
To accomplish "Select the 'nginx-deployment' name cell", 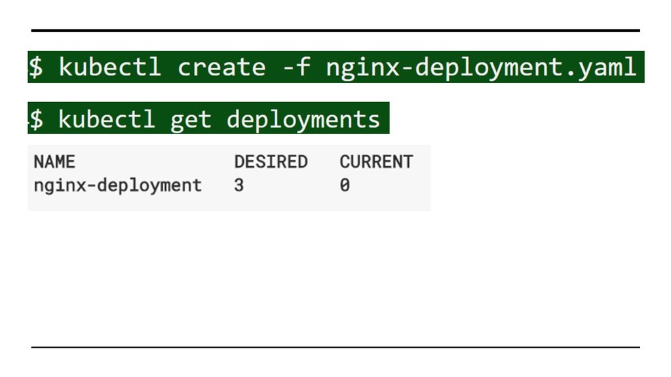I will click(x=118, y=185).
